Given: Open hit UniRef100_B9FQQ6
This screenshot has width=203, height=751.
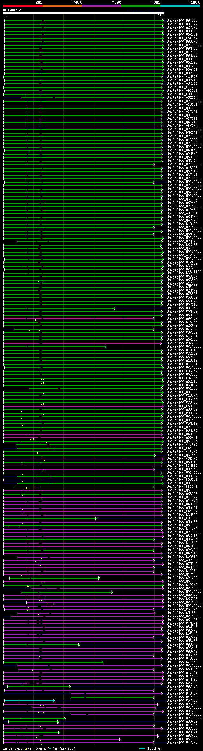Looking at the screenshot, I should (x=182, y=20).
